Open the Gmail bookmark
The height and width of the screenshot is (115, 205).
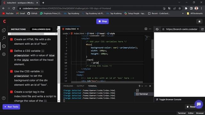[x=20, y=13]
